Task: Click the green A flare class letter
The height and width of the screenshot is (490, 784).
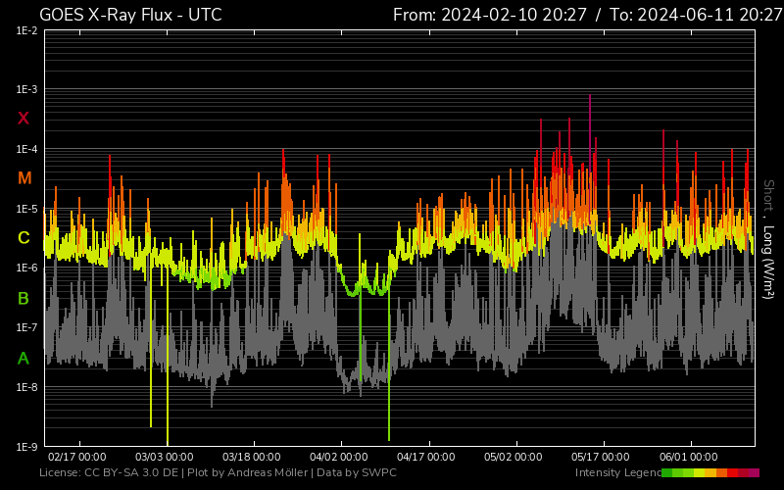Action: tap(23, 359)
